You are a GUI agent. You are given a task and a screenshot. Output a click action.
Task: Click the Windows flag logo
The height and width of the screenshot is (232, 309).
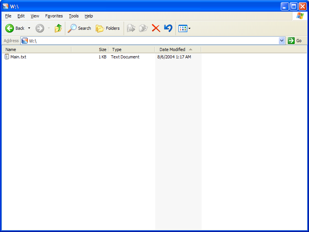point(300,16)
